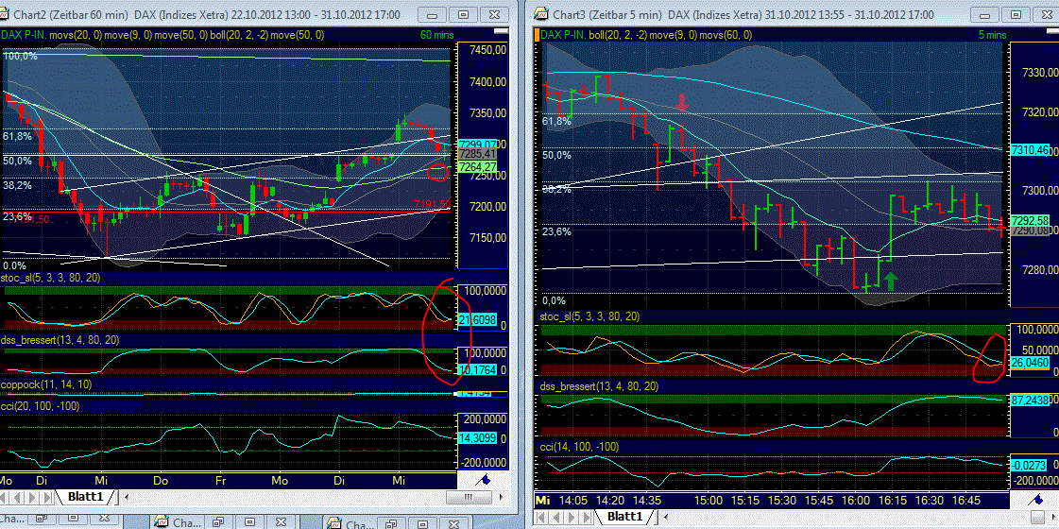Click icon of third minimized chart window

335,523
